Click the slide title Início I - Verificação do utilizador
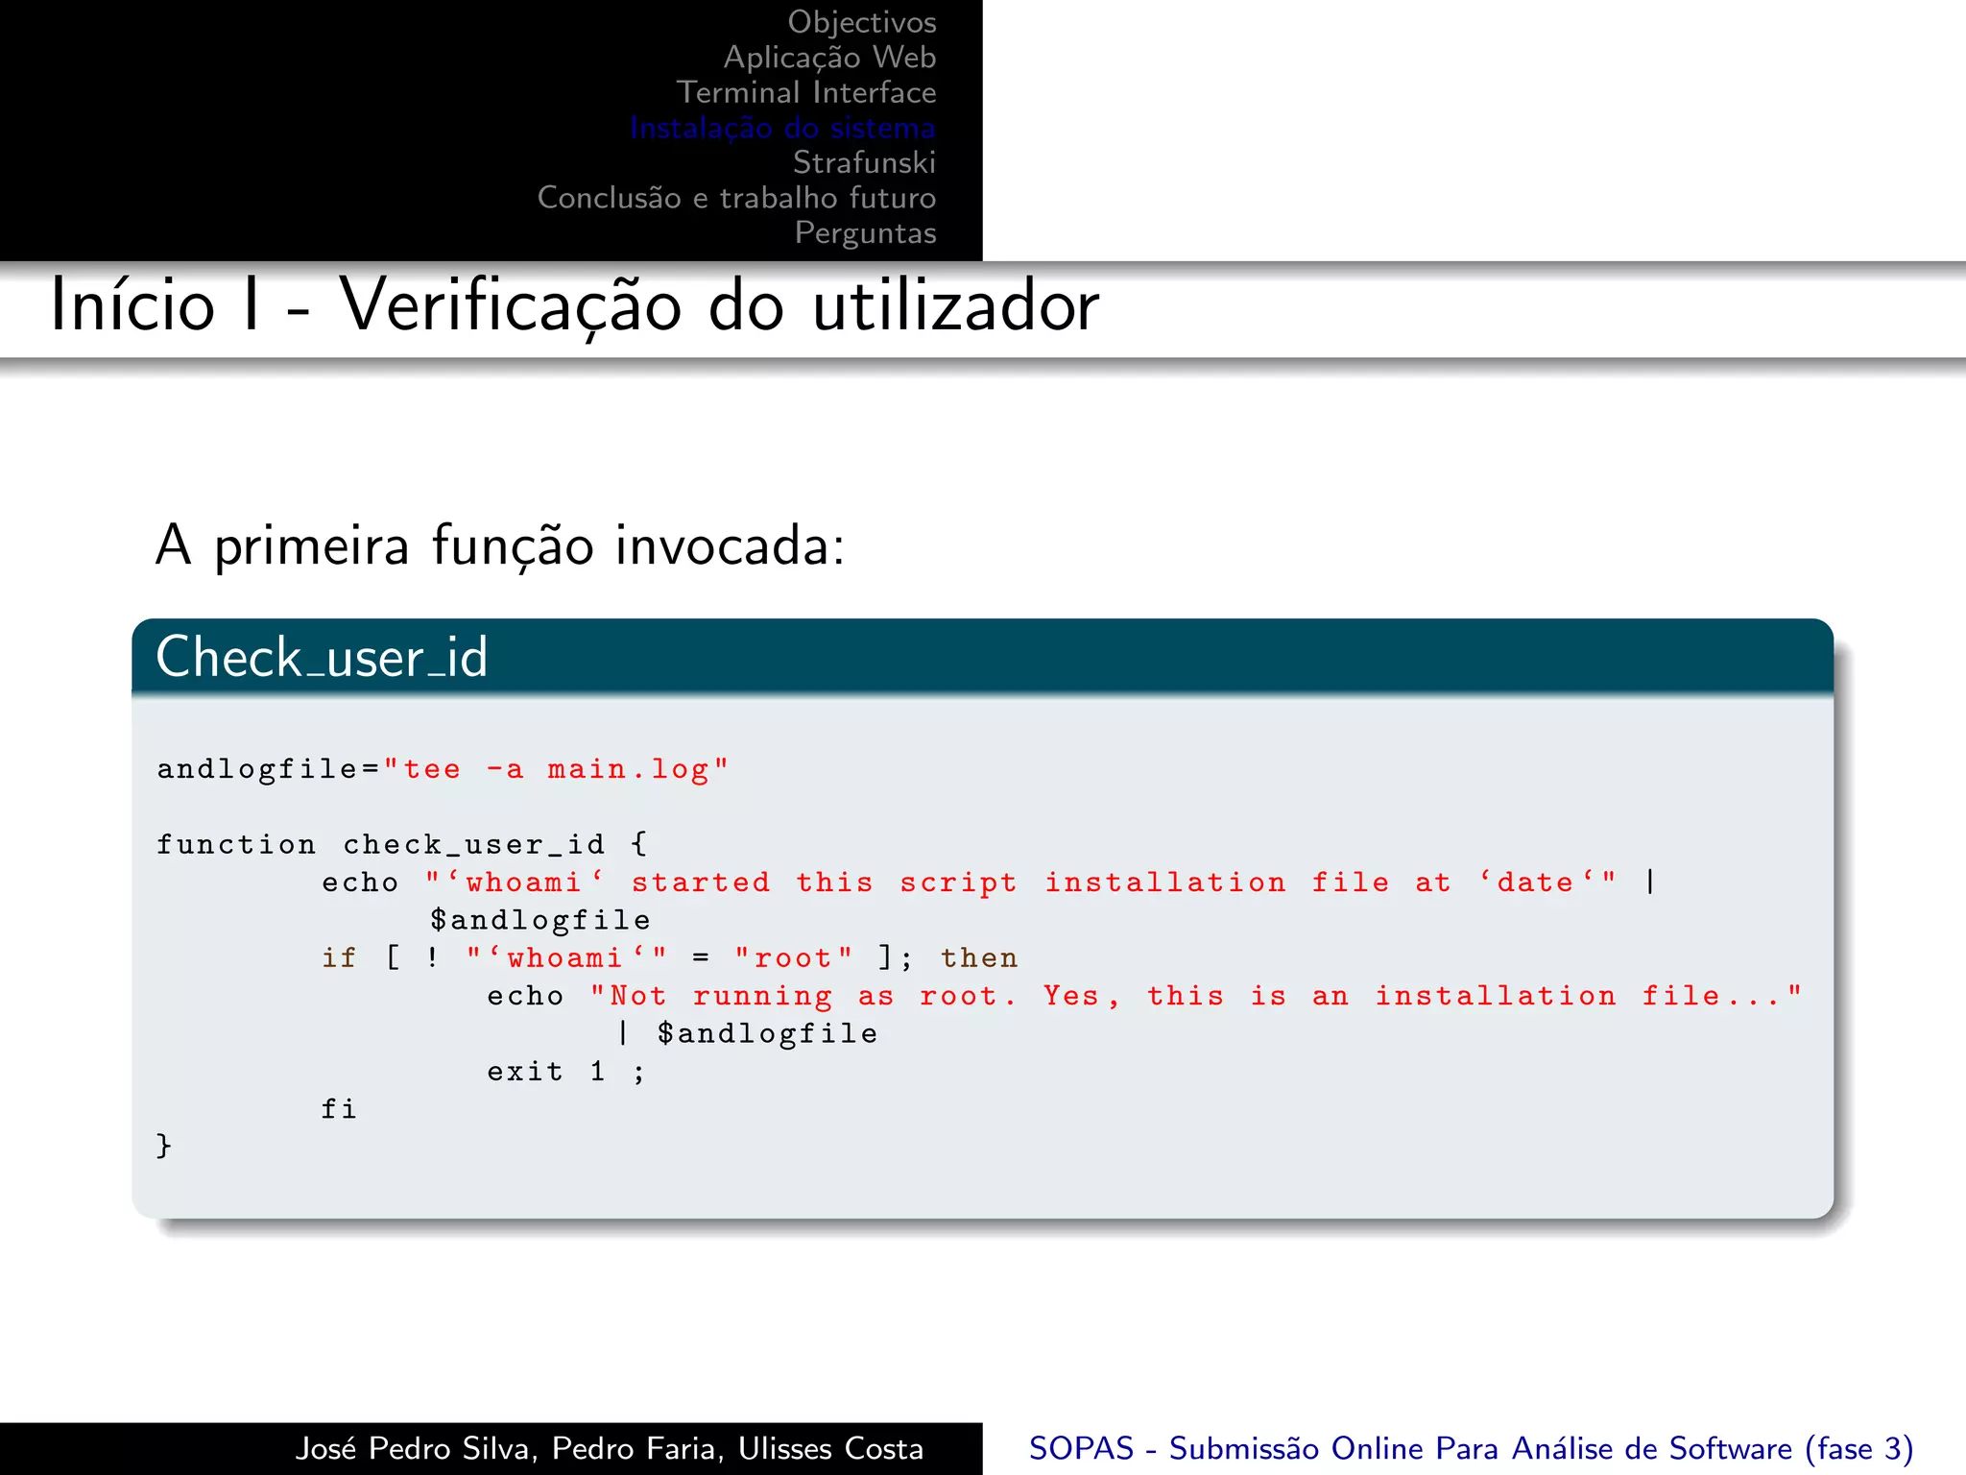This screenshot has height=1475, width=1966. [574, 306]
